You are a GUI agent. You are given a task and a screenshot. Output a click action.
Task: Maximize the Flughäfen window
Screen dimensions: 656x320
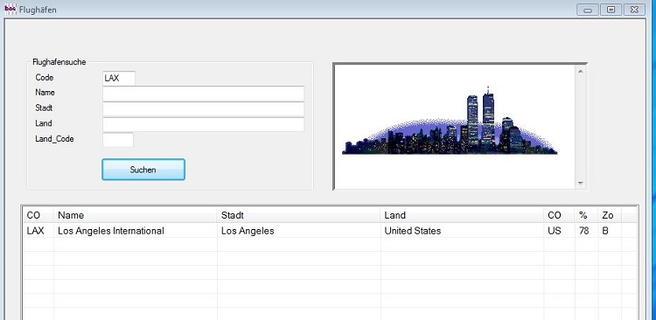coord(611,10)
